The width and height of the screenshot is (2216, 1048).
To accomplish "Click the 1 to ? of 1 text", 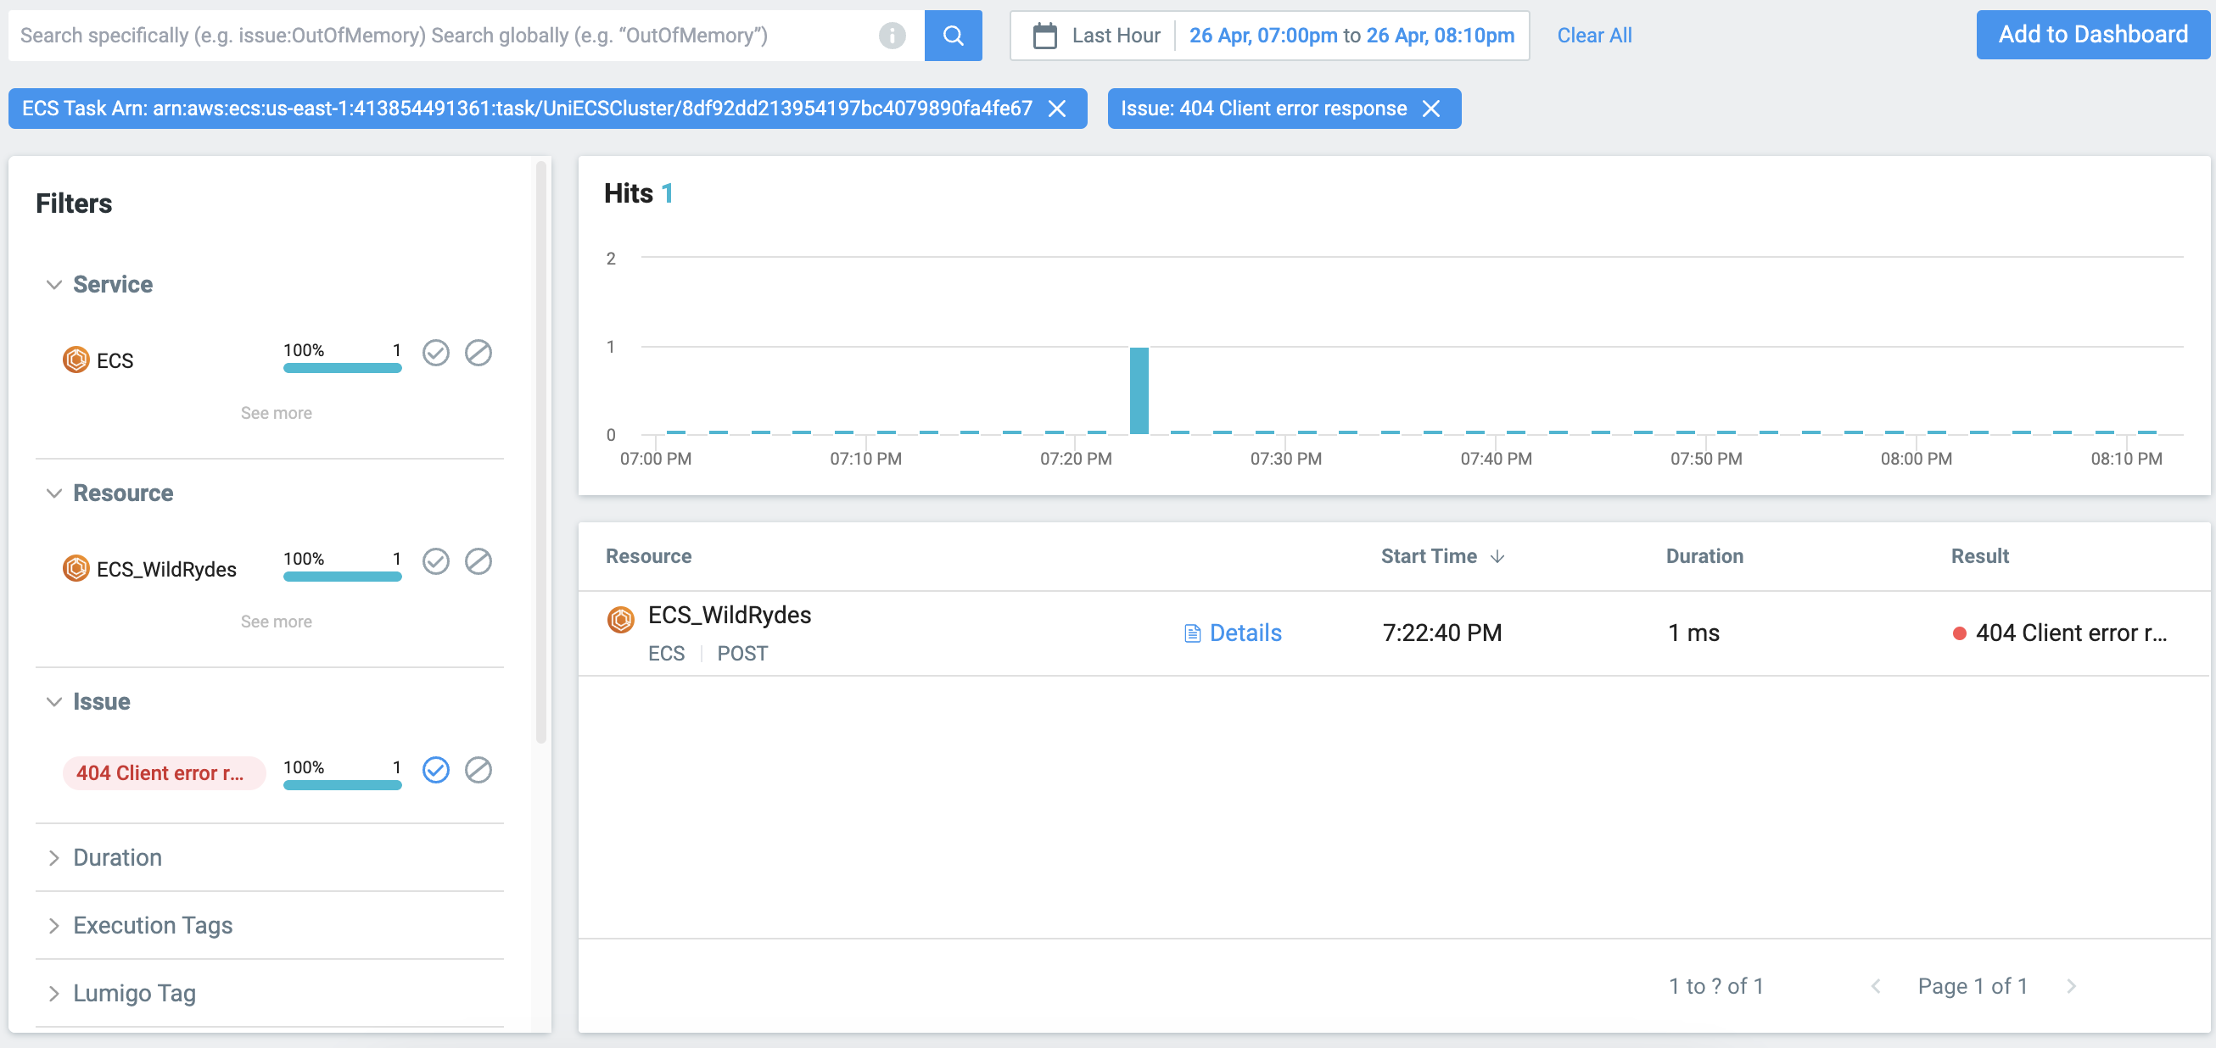I will (x=1715, y=985).
